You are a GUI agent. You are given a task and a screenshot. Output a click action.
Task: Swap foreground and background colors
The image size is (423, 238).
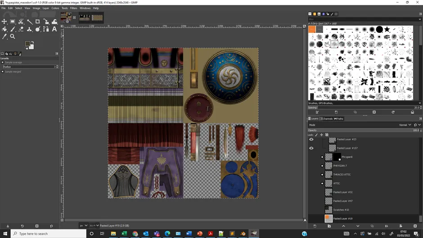click(33, 42)
